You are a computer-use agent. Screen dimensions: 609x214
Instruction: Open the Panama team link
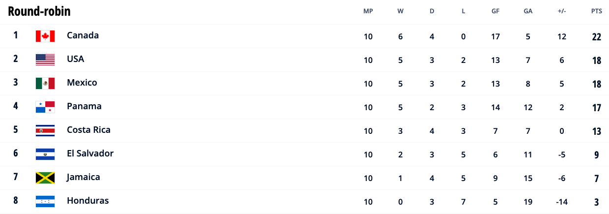[x=84, y=106]
